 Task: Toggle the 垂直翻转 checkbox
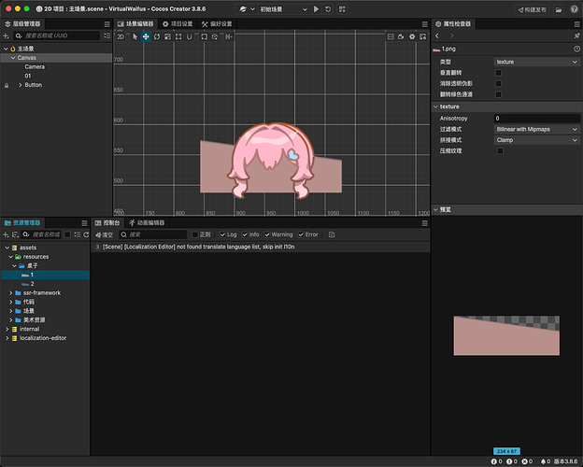point(498,73)
